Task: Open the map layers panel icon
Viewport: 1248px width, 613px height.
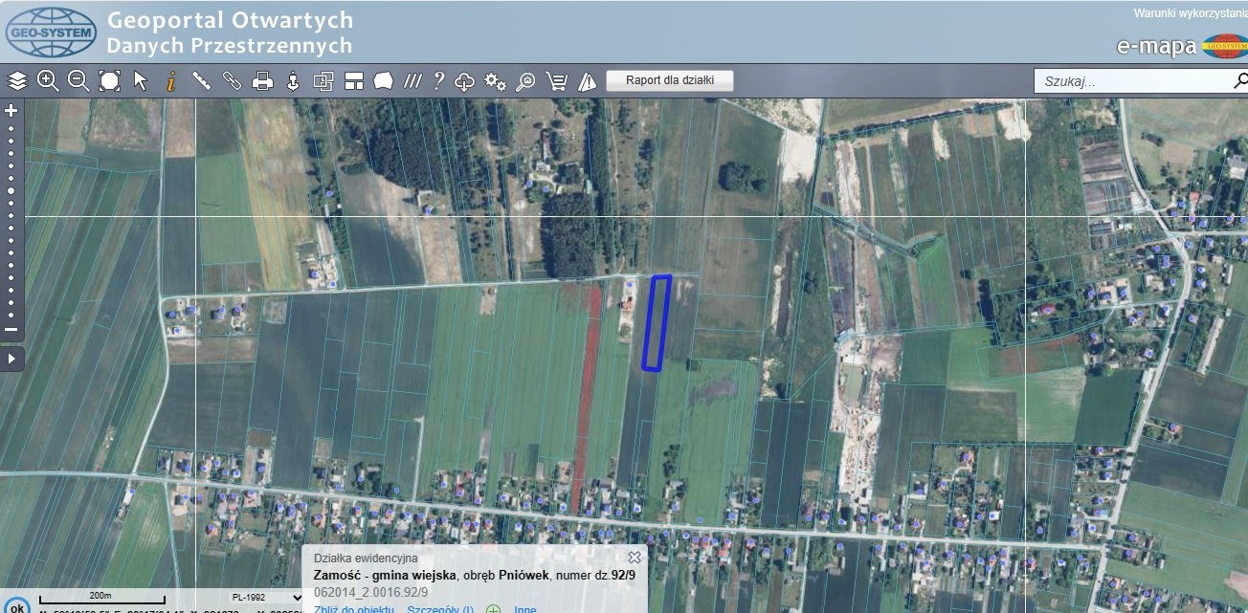Action: (x=17, y=80)
